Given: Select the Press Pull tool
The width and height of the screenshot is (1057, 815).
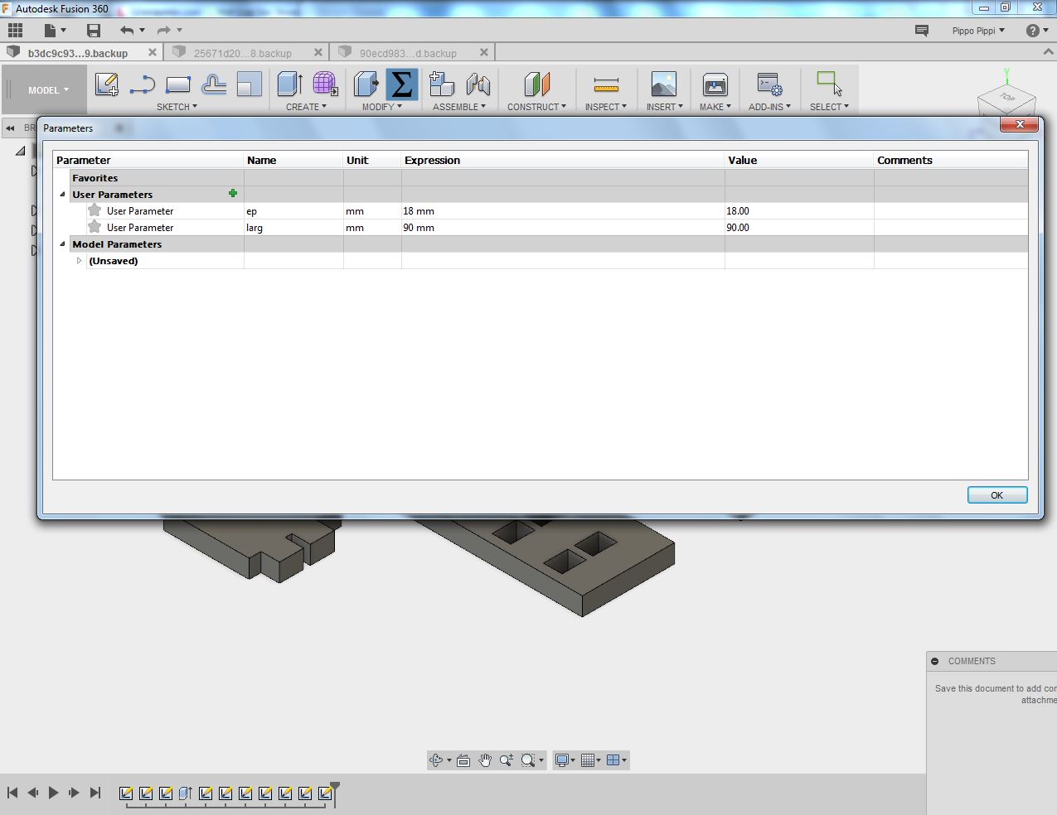Looking at the screenshot, I should tap(366, 84).
